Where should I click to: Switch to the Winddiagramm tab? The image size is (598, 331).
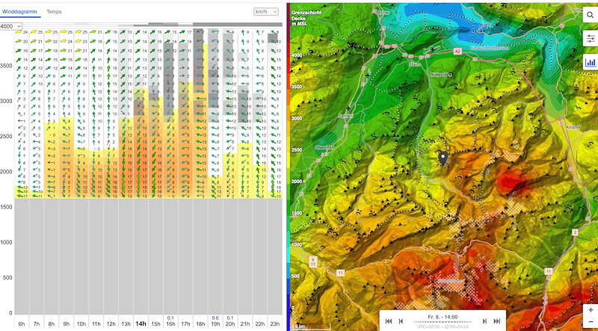click(x=20, y=13)
